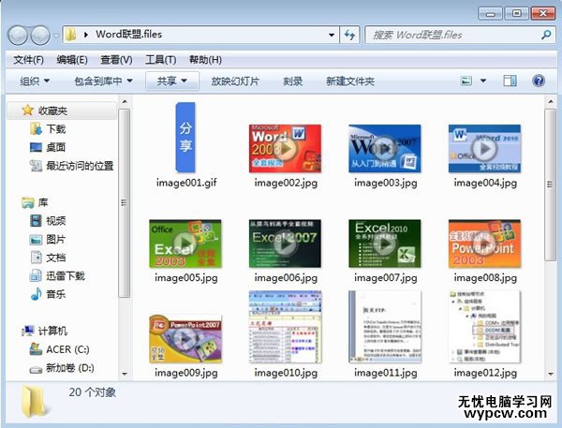Viewport: 562px width, 428px height.
Task: Open the 查看(V) menu
Action: click(116, 60)
